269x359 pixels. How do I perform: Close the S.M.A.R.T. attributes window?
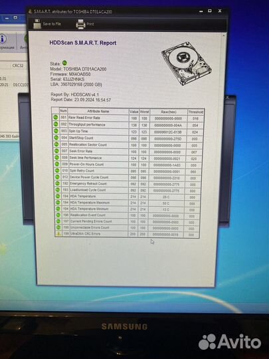click(220, 11)
